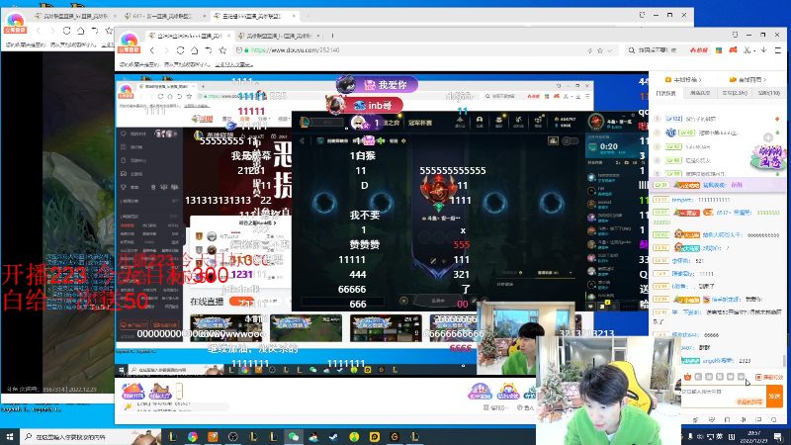This screenshot has width=791, height=445.
Task: Open the red hot-search link in search box
Action: 699,50
